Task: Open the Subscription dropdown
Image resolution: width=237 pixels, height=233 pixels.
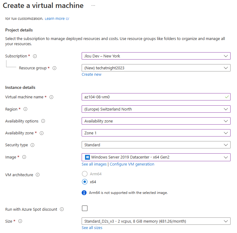Action: point(156,56)
